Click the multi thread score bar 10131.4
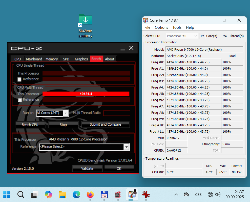250x202 pixels. [86, 94]
